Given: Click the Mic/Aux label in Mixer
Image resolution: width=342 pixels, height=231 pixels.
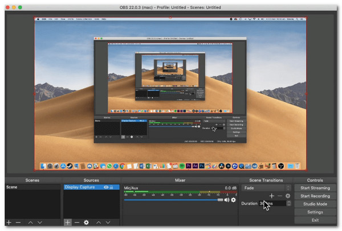Looking at the screenshot, I should 131,188.
